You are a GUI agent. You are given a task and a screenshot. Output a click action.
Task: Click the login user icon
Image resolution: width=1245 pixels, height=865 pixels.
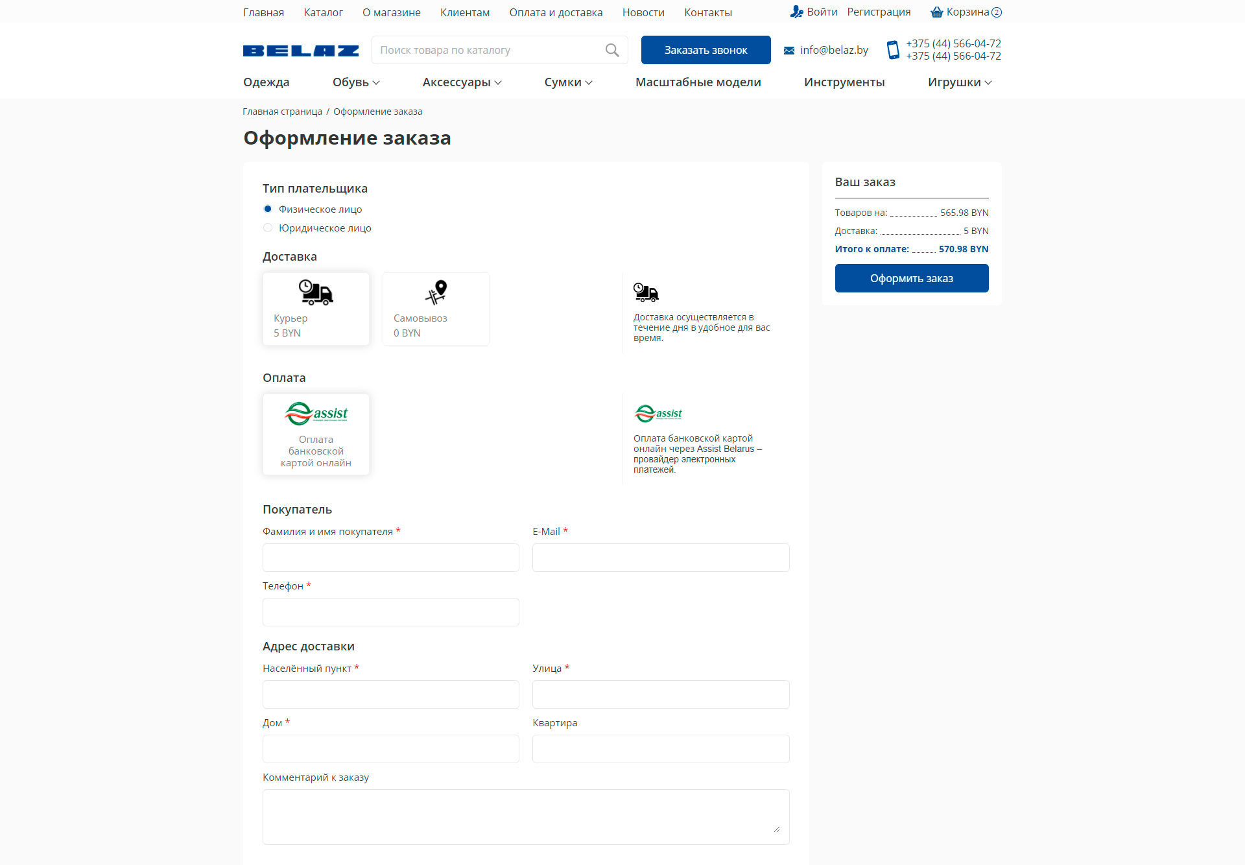pos(796,12)
